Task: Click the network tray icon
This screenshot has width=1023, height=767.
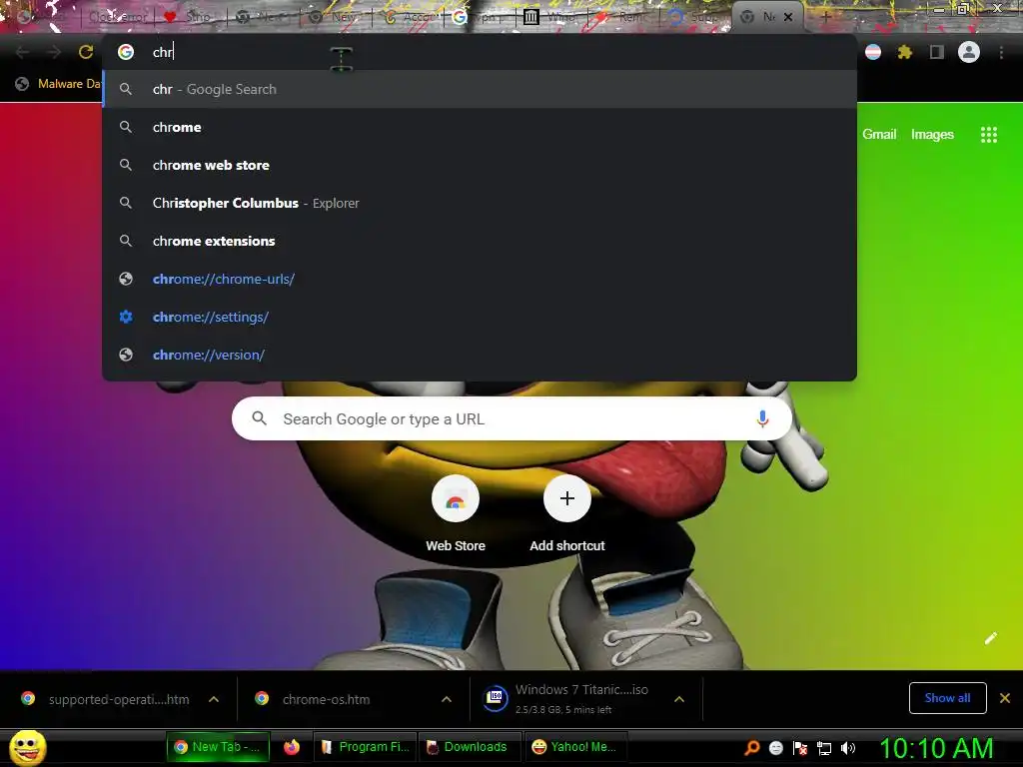Action: [x=824, y=748]
